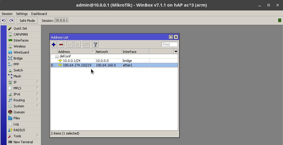Select the 10.0.0.1/24 address row
Viewport: 283px width, 145px height.
coord(114,61)
